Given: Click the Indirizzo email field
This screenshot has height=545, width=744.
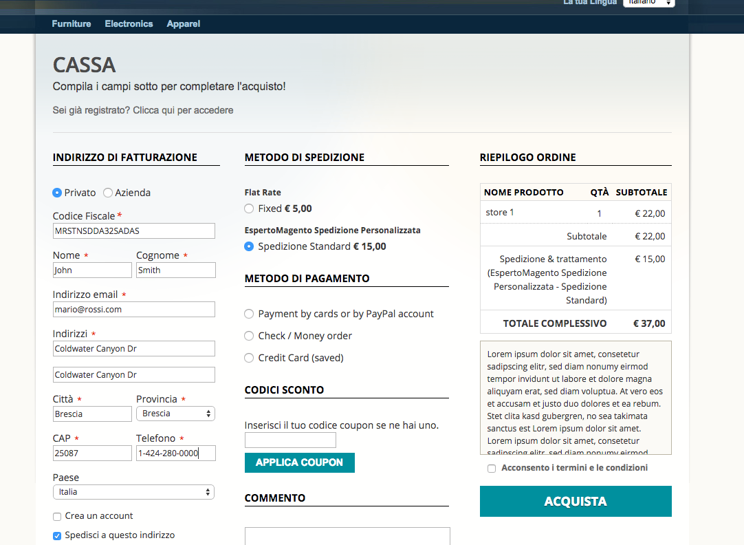Looking at the screenshot, I should click(x=134, y=310).
